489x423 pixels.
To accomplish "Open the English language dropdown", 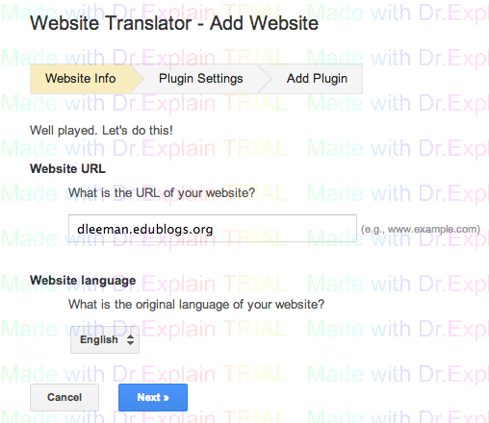I will 105,339.
